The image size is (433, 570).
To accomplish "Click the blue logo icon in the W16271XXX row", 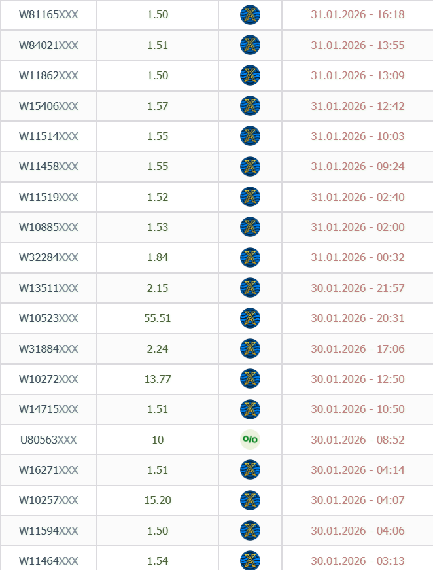I will click(250, 470).
